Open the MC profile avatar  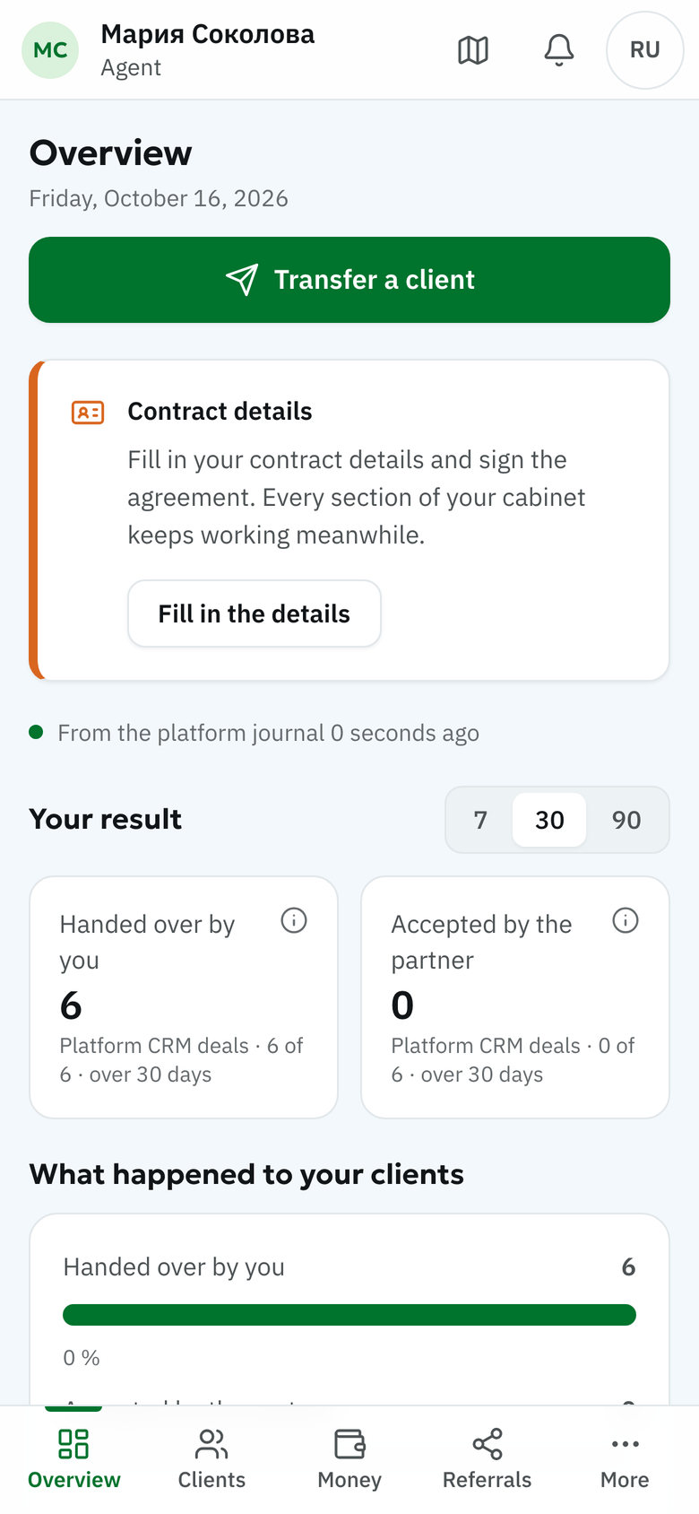click(50, 50)
